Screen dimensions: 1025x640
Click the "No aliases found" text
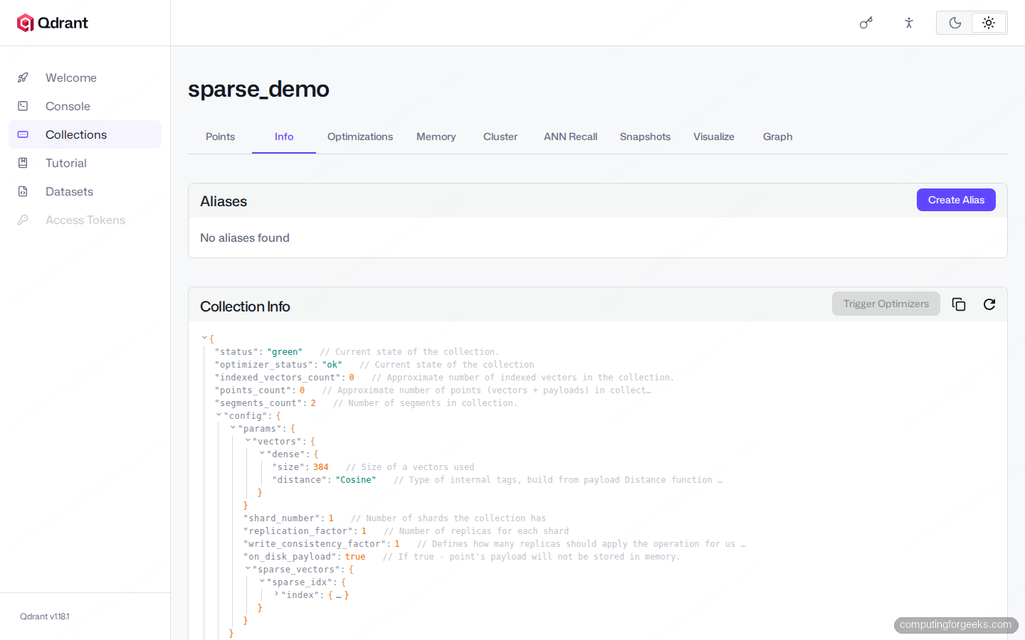click(x=245, y=238)
